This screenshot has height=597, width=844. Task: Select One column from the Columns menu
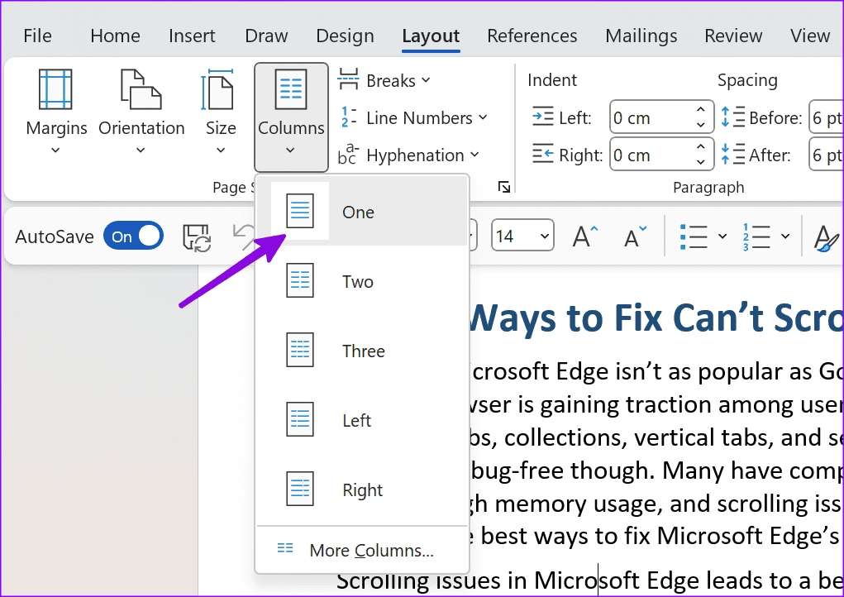[358, 213]
